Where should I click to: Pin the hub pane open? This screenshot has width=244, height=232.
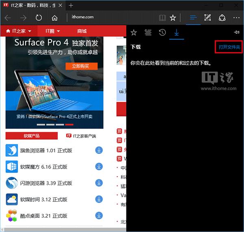click(x=237, y=32)
